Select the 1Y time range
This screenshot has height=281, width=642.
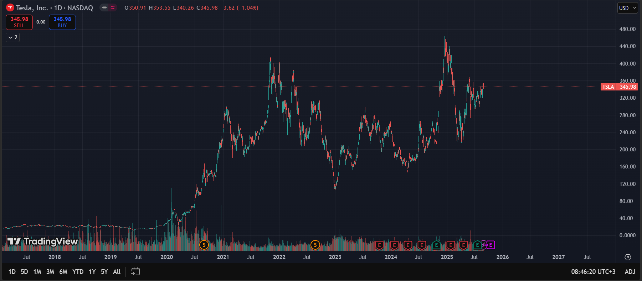pos(92,272)
